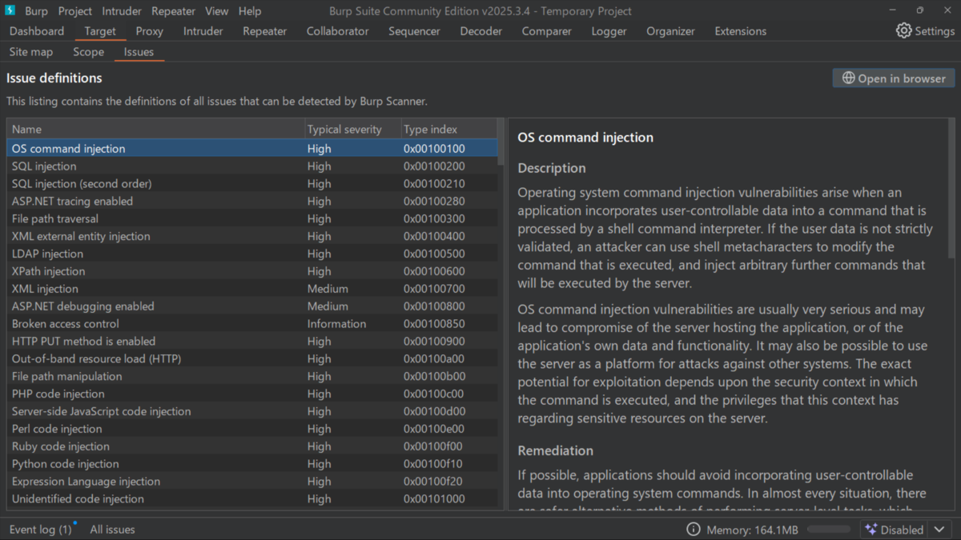
Task: Switch to the Scope subtab
Action: tap(88, 52)
